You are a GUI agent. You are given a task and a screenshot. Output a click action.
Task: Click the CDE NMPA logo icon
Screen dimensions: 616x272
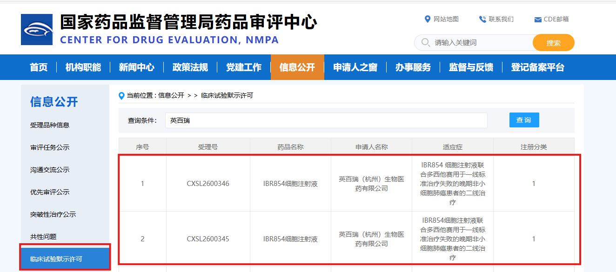coord(37,29)
